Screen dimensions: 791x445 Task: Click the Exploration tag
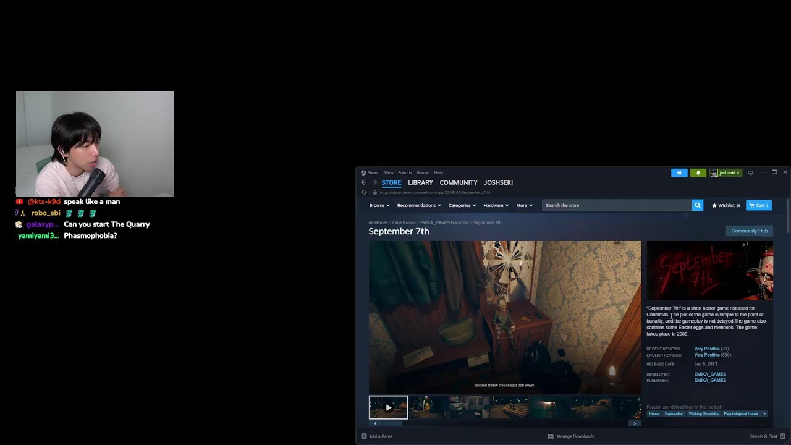[674, 413]
